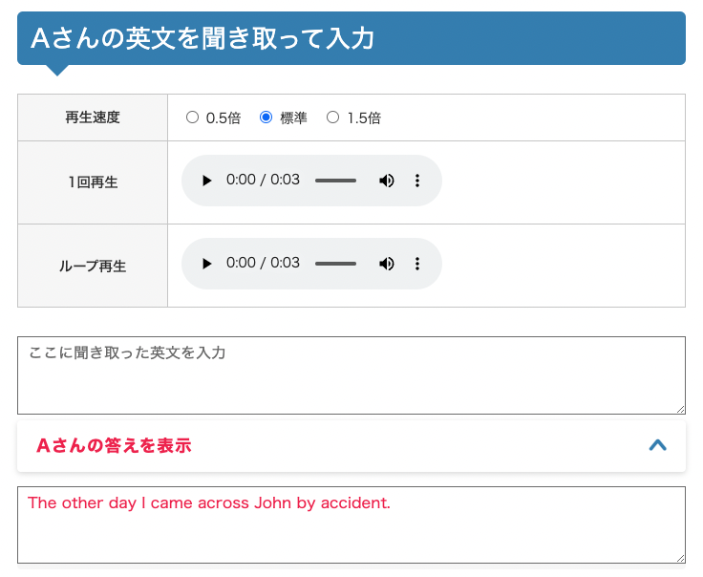Click the Aさんの英文を聞き取って入力 header
Image resolution: width=703 pixels, height=577 pixels.
(351, 38)
